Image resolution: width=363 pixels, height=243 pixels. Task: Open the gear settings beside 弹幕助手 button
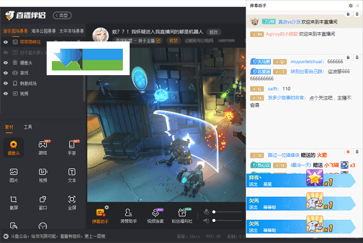pos(107,207)
